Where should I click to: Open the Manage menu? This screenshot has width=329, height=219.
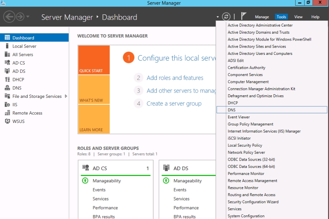pos(262,17)
